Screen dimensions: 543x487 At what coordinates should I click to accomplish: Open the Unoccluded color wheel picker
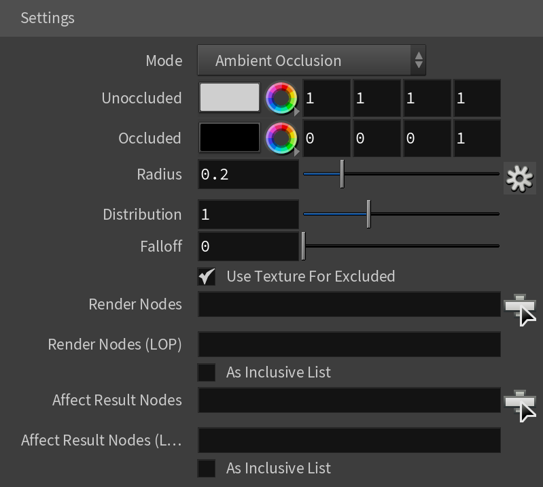coord(281,98)
